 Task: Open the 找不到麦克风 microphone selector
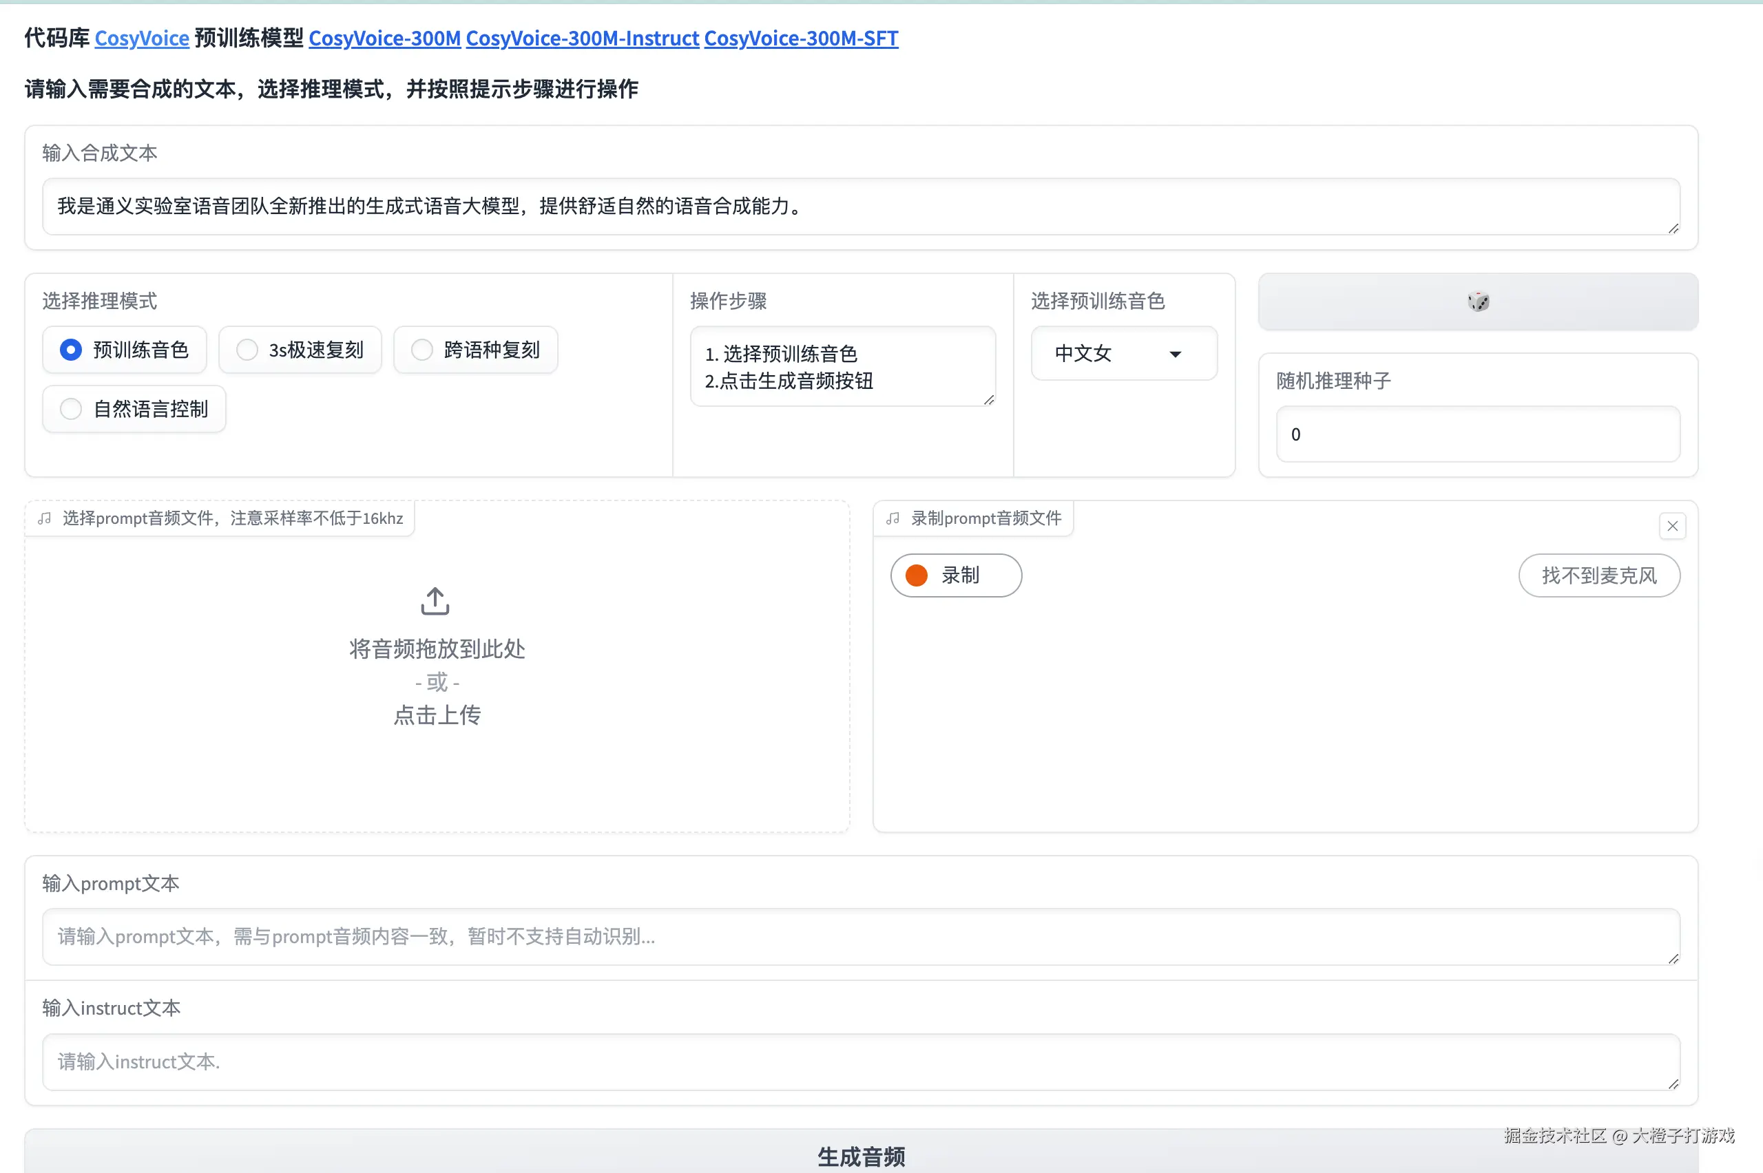1598,575
